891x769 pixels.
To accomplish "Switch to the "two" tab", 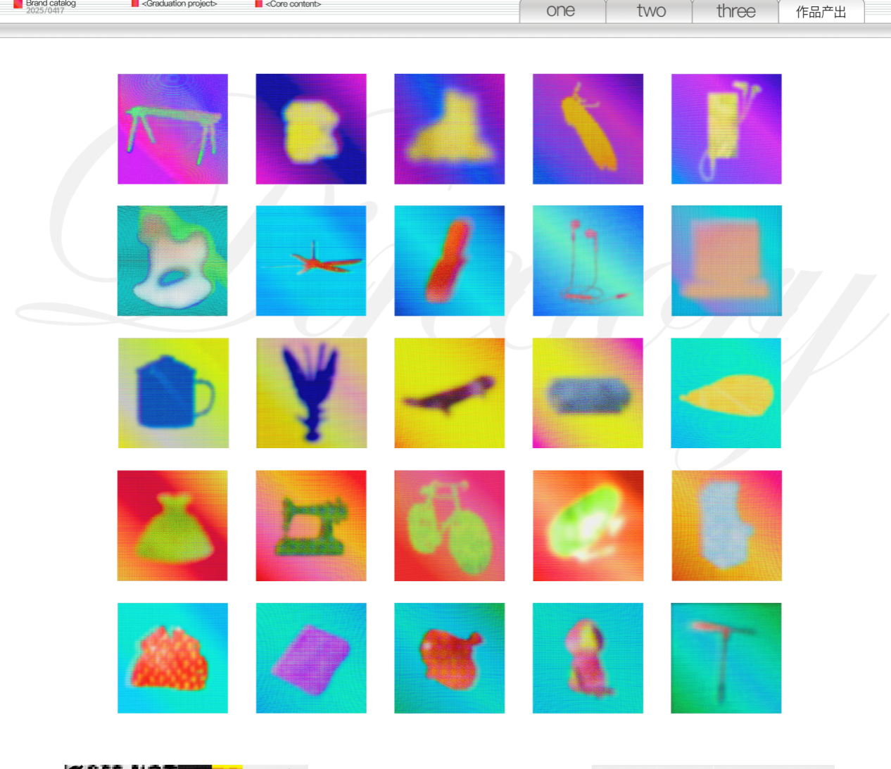I will 651,11.
